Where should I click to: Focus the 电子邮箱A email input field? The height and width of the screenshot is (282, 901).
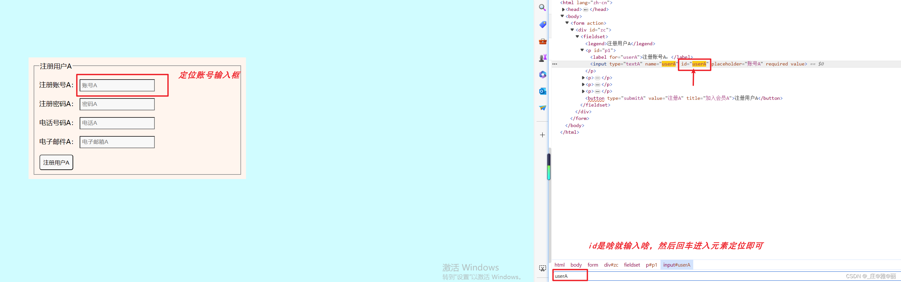pyautogui.click(x=117, y=142)
